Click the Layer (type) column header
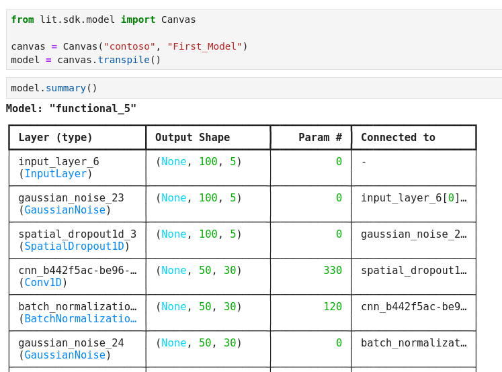This screenshot has height=372, width=502. (x=56, y=138)
